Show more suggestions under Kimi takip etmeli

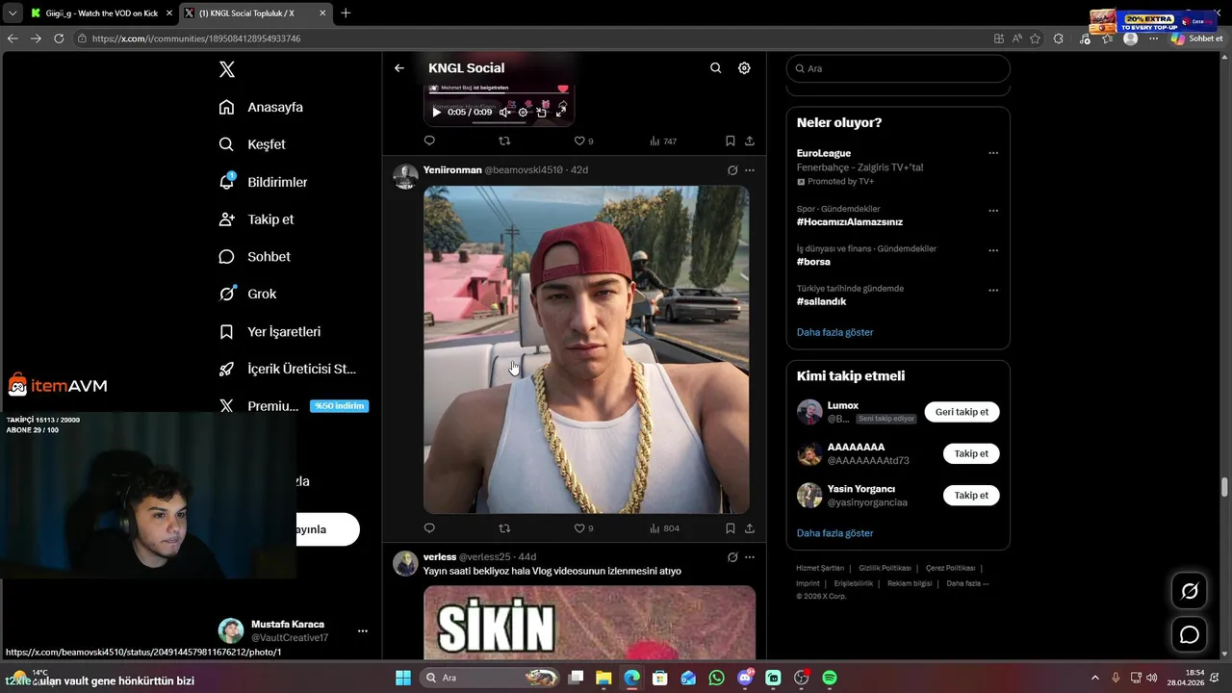[x=835, y=533]
